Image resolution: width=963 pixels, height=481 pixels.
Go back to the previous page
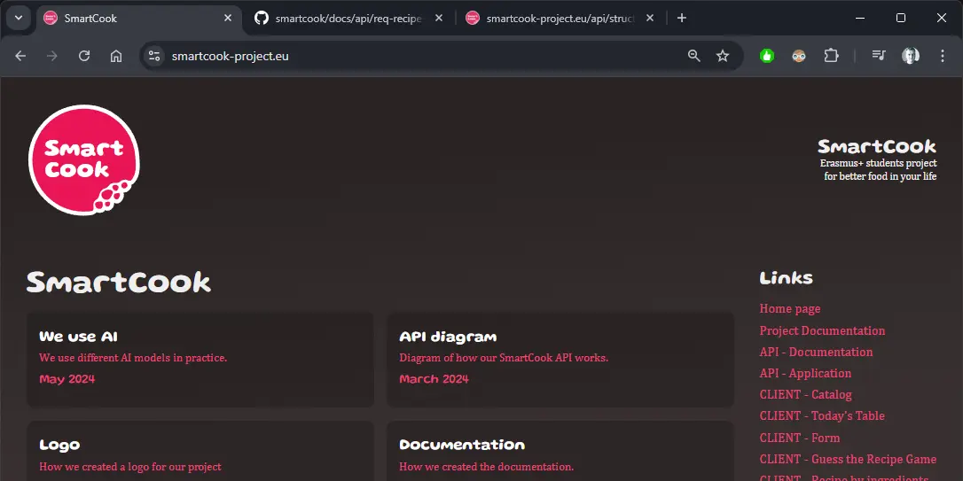[20, 56]
